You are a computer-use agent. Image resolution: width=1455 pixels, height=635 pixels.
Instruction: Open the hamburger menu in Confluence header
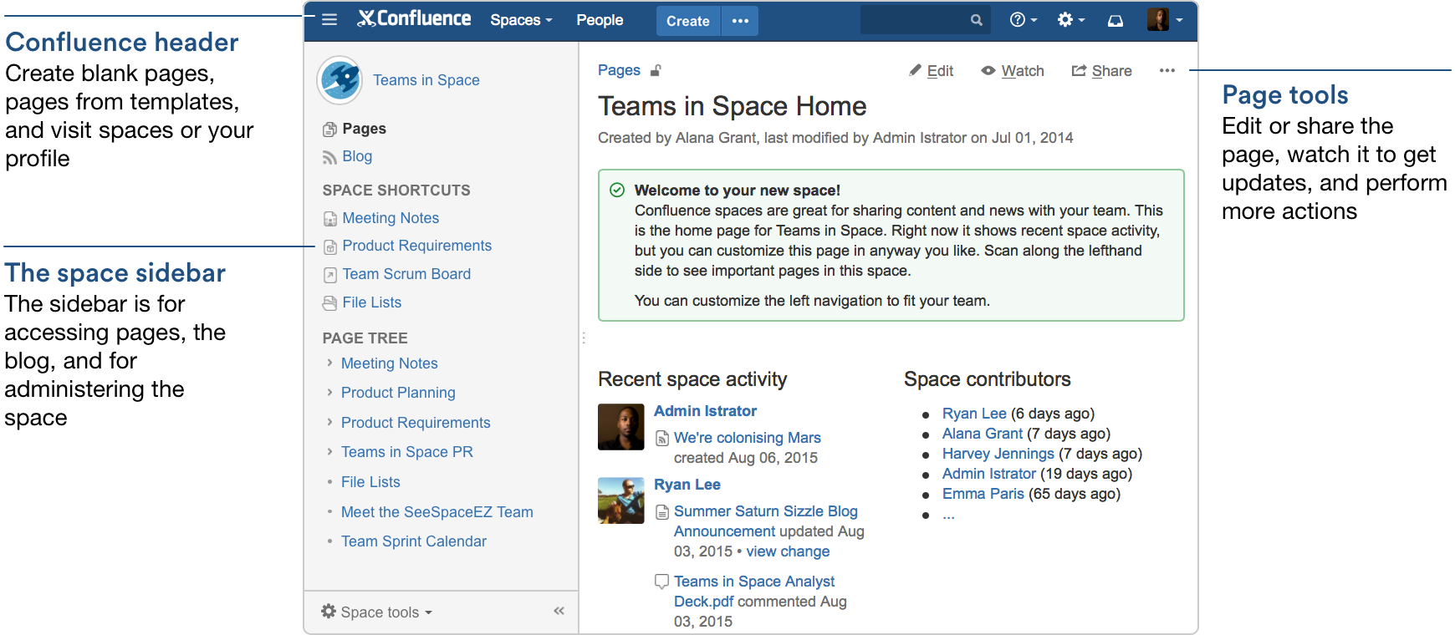[329, 19]
